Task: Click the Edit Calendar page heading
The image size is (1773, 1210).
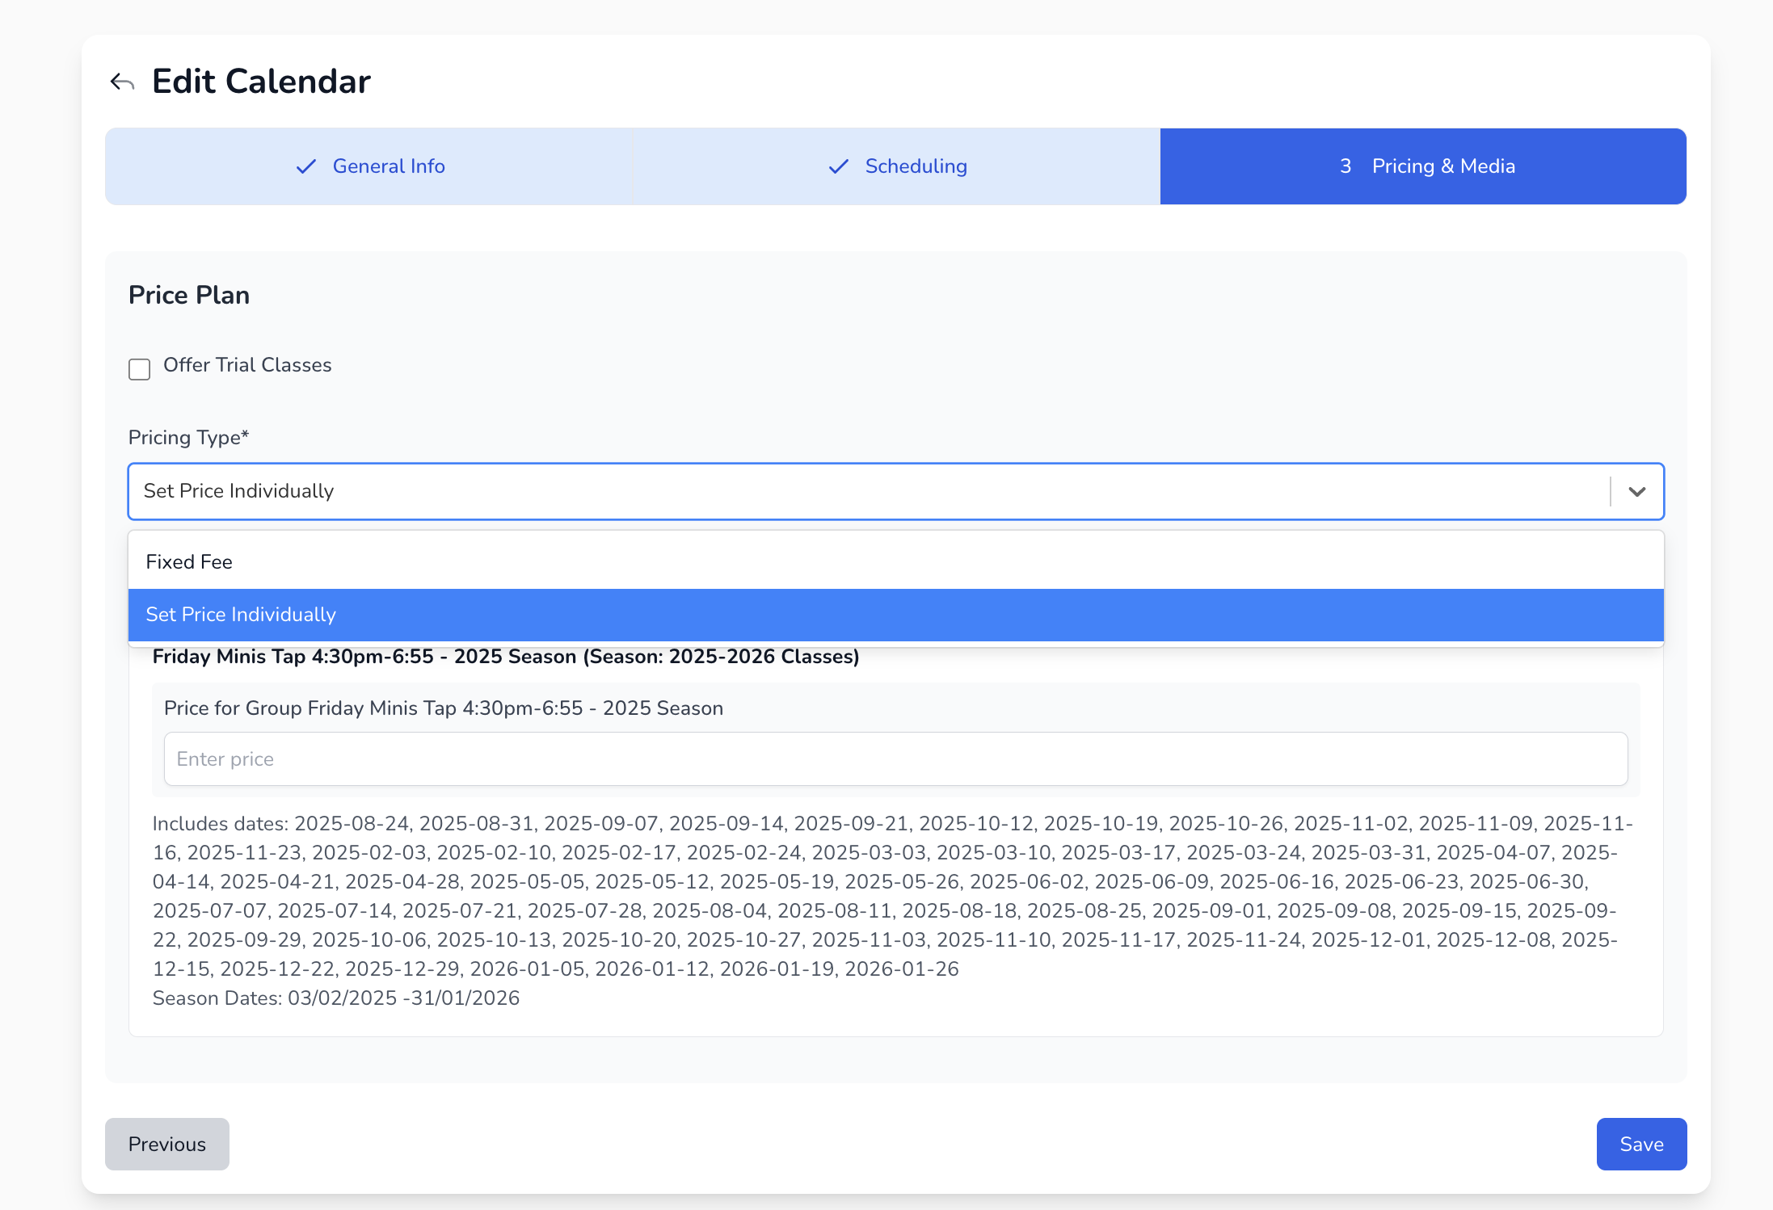Action: [x=261, y=82]
